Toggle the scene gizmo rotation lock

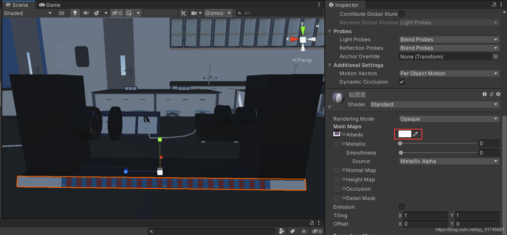point(318,25)
